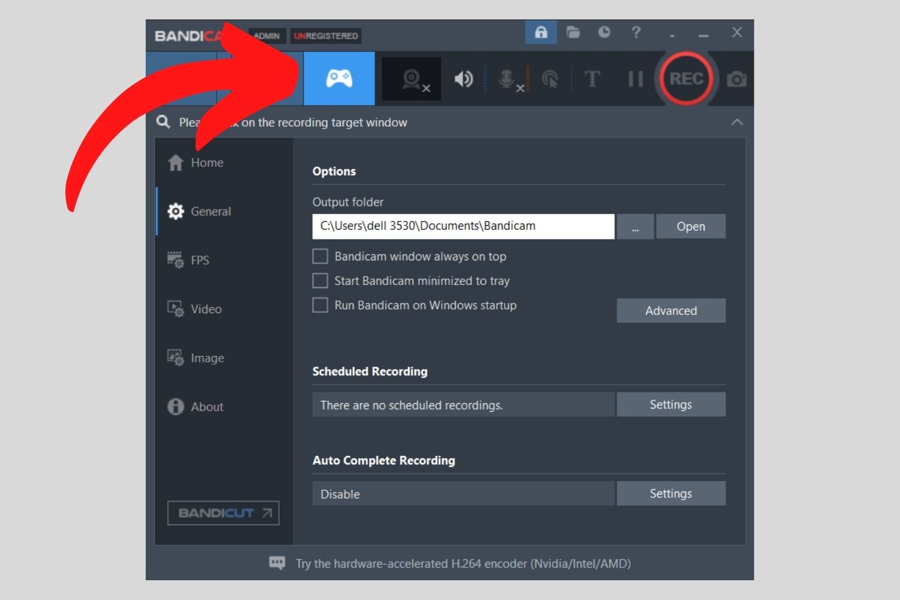Close the Bandicam window

coord(737,32)
